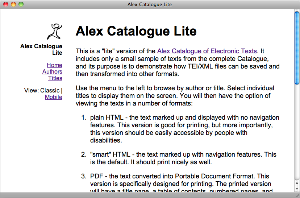Click the large Alex Catalogue Lite page heading
Screen dimensions: 300x198
[136, 32]
